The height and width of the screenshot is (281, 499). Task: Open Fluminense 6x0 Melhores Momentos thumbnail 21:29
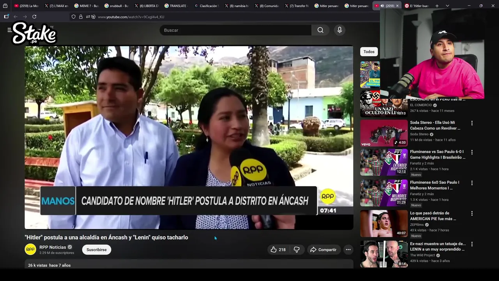point(384,193)
